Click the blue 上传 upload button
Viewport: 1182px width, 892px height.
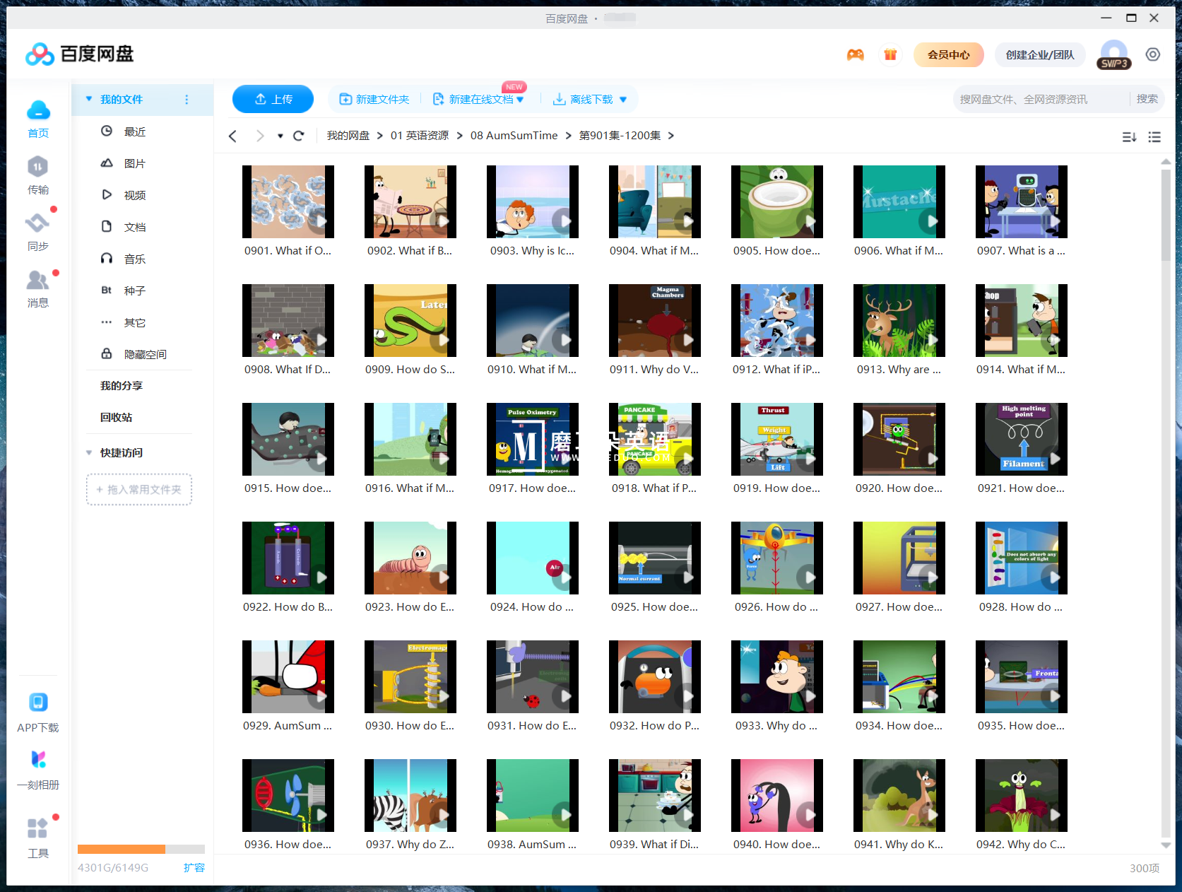pyautogui.click(x=273, y=99)
